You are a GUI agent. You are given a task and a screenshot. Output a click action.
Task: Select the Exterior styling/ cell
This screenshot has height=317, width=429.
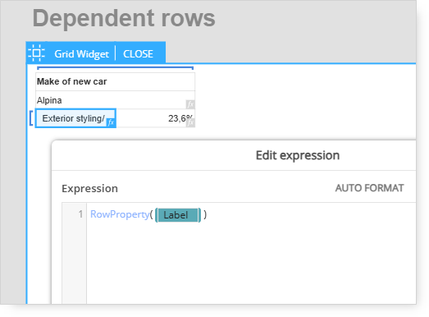click(x=75, y=118)
